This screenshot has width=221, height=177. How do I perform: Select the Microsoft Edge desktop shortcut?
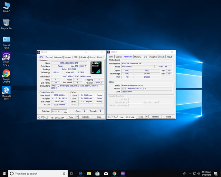click(6, 93)
